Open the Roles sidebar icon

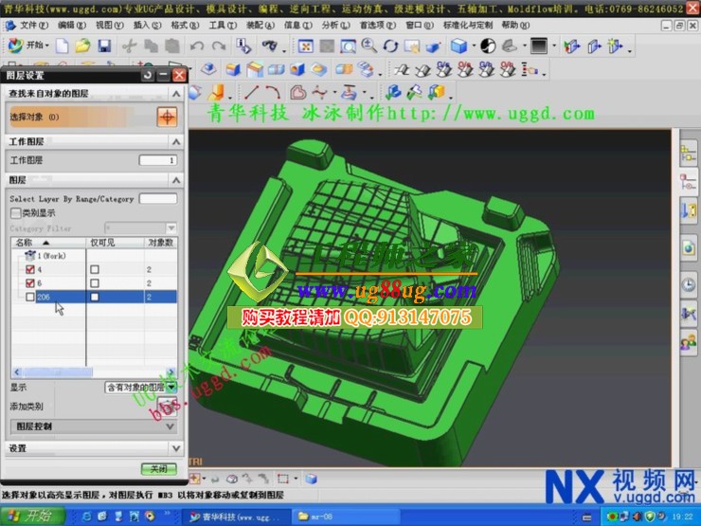688,342
